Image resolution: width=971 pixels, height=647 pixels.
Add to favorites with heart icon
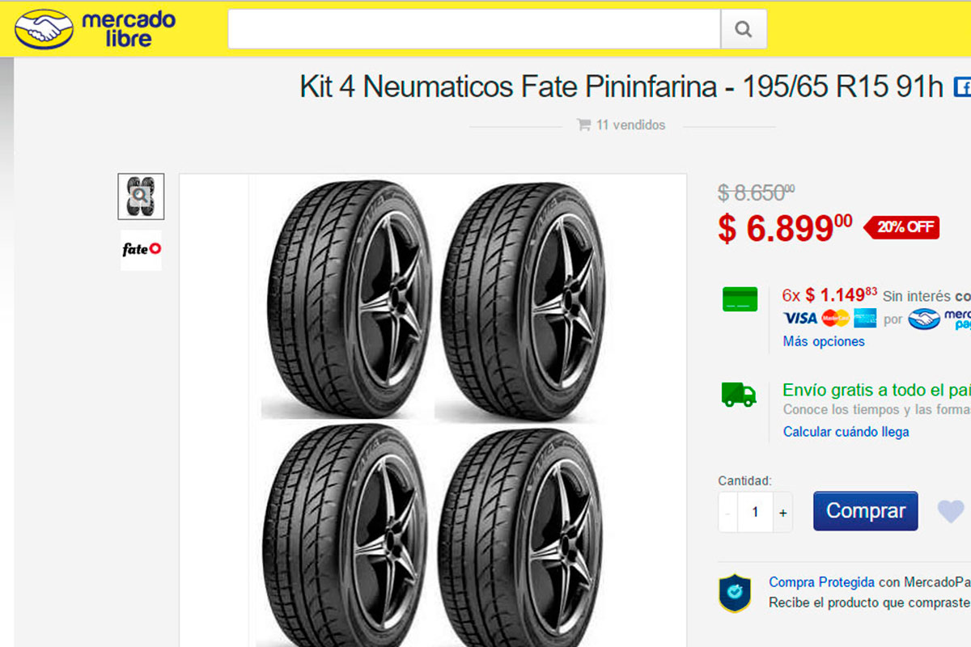pos(951,511)
